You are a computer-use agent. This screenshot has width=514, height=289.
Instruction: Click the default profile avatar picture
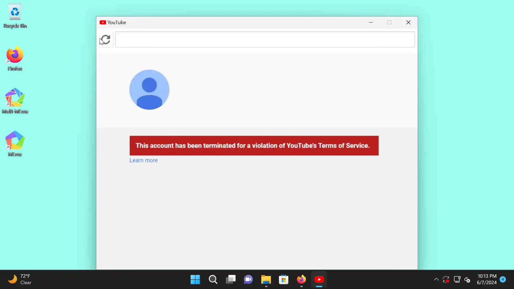[149, 90]
